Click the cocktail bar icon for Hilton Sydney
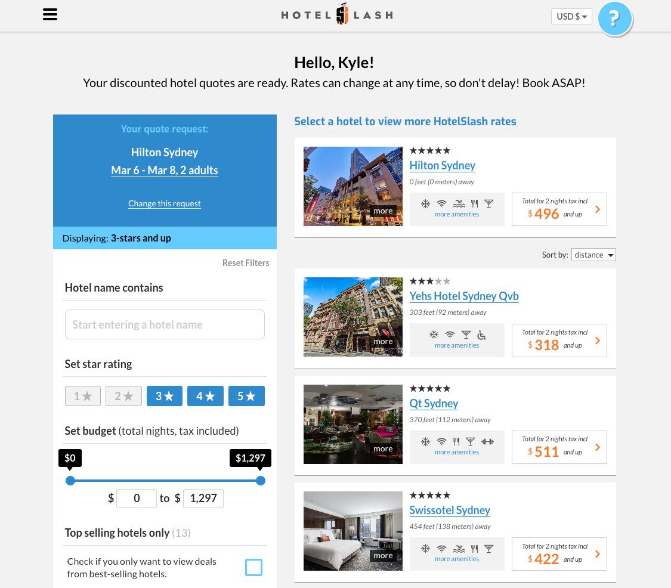Image resolution: width=671 pixels, height=588 pixels. coord(488,203)
